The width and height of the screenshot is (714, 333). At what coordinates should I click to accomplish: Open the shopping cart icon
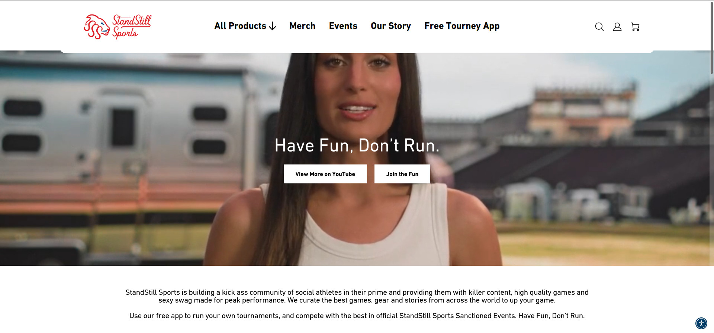click(x=635, y=27)
